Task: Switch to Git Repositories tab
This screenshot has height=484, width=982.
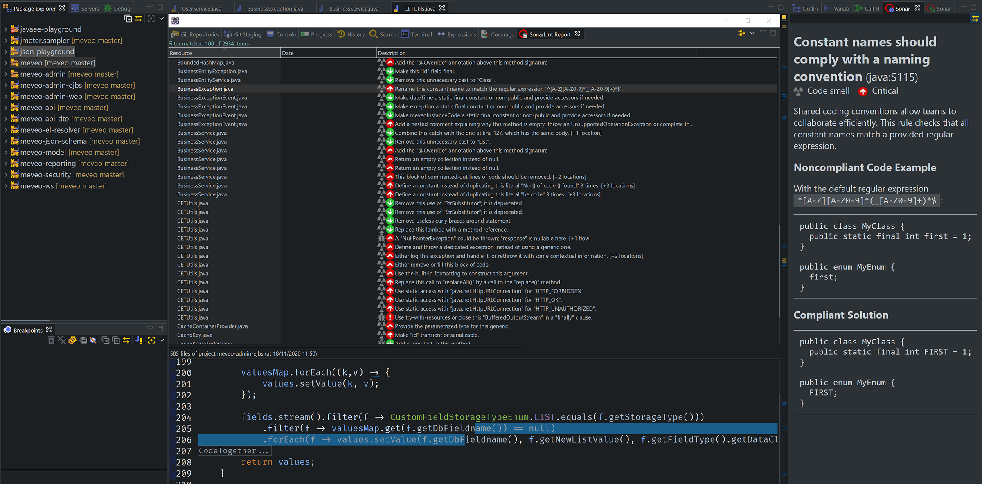Action: [x=195, y=34]
